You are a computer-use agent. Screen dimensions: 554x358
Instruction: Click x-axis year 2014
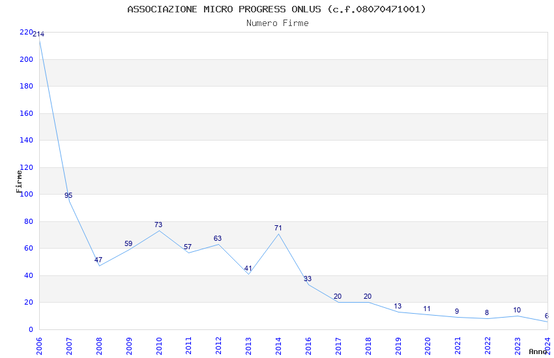click(278, 346)
